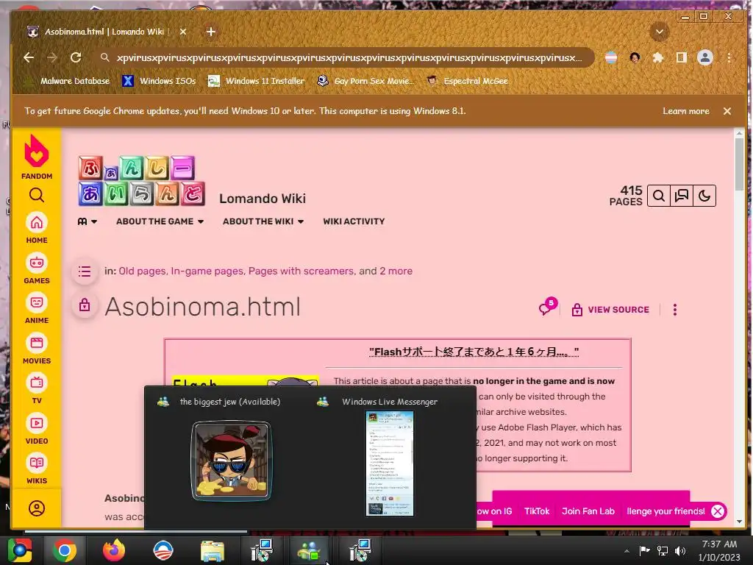Click the address bar URL field
Screen dimensions: 753x565
tap(349, 57)
